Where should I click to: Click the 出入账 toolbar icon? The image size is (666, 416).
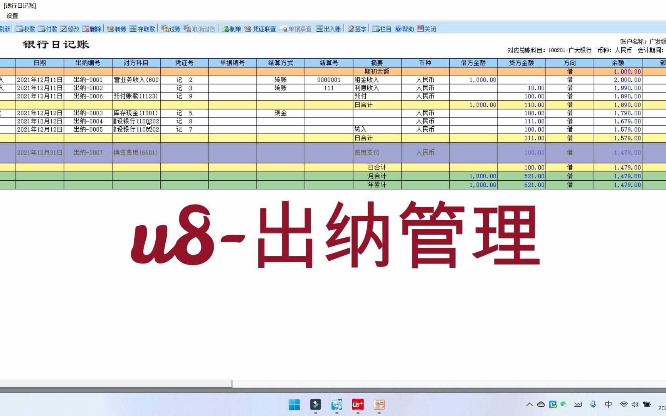328,29
